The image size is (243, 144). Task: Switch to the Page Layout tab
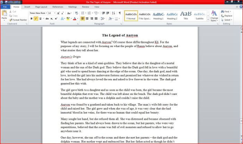(41, 7)
